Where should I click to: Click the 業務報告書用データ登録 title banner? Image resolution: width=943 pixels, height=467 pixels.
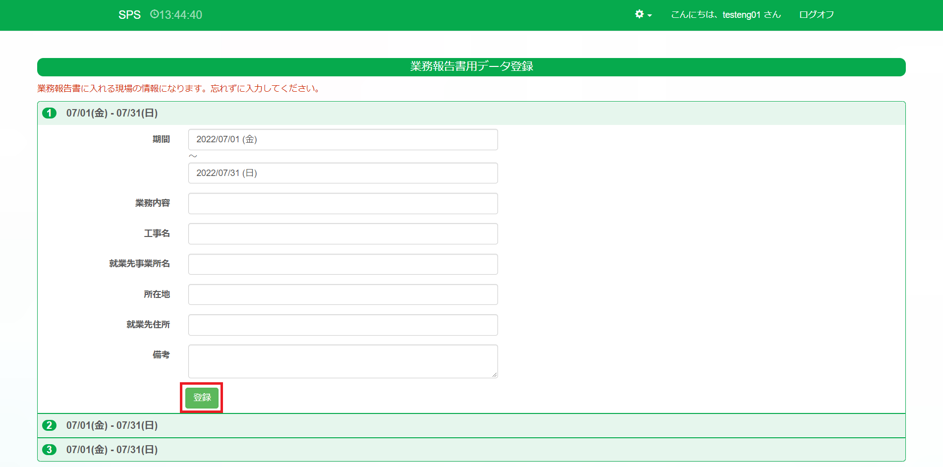(x=471, y=67)
